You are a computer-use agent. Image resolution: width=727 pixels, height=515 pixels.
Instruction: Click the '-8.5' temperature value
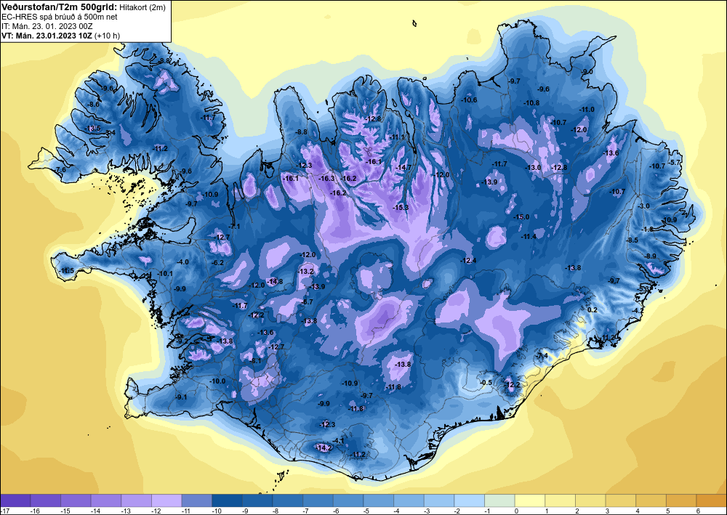click(x=632, y=240)
